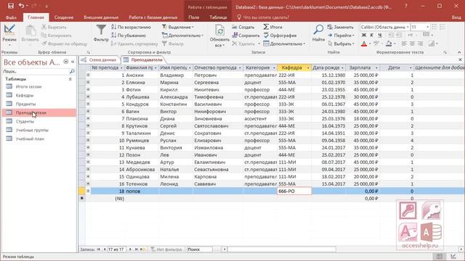Viewport: 465px width, 261px height.
Task: Click the navigation pane Поиск field
Action: click(x=36, y=71)
